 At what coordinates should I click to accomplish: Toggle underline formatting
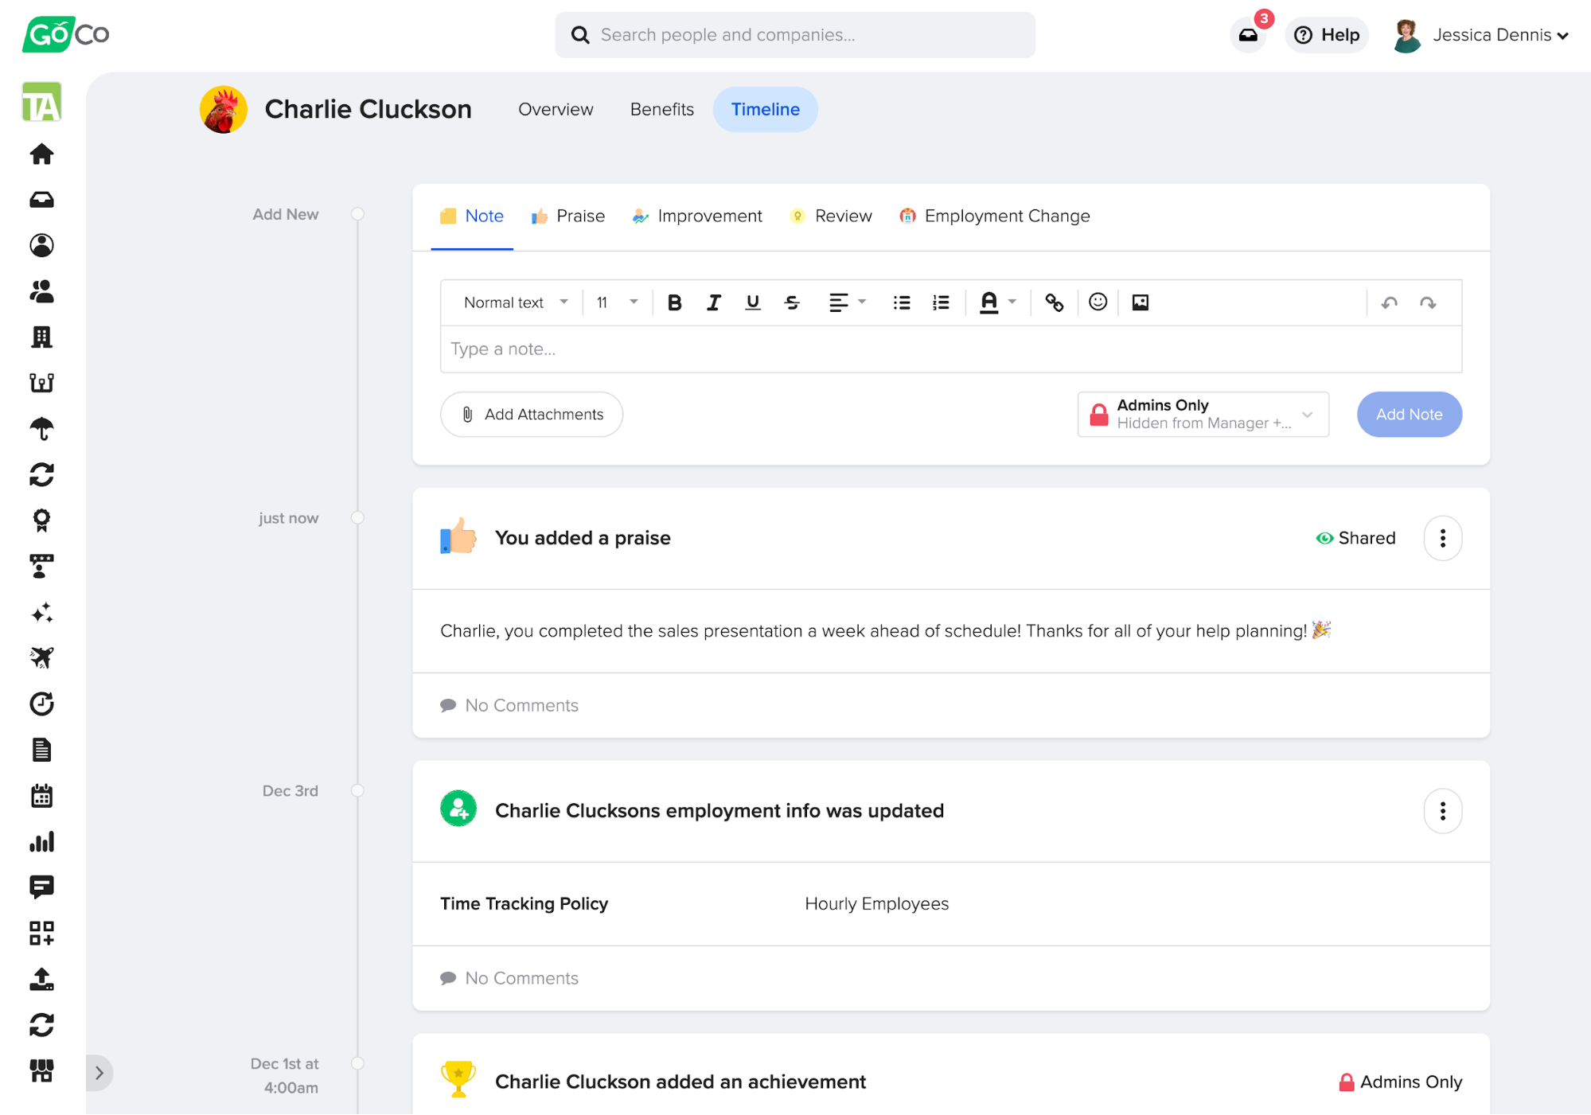point(753,302)
